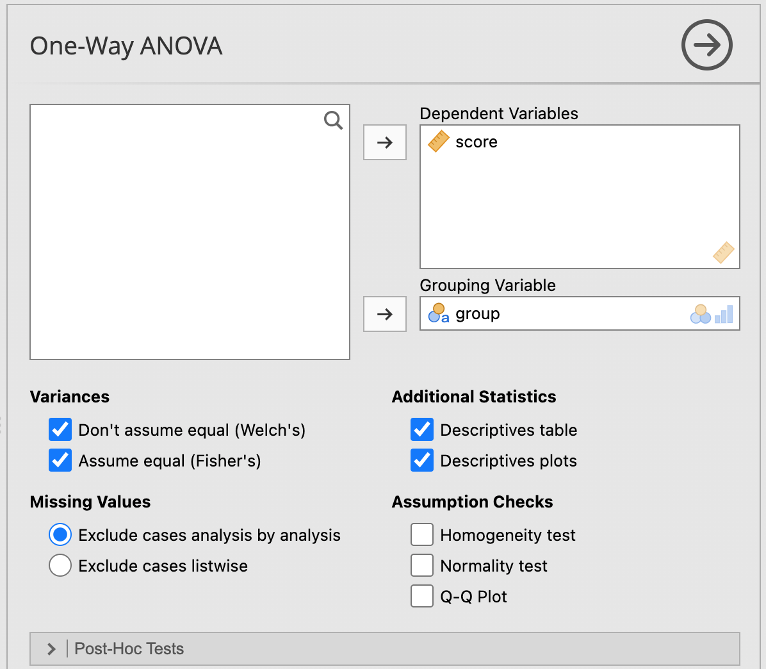This screenshot has height=669, width=766.
Task: Enable the Homogeneity test checkbox
Action: click(422, 535)
